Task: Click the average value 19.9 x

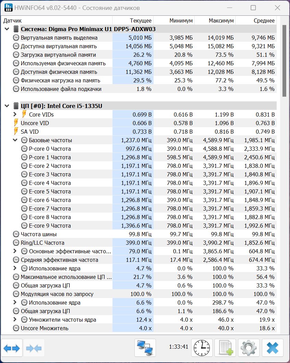Action: click(x=267, y=320)
